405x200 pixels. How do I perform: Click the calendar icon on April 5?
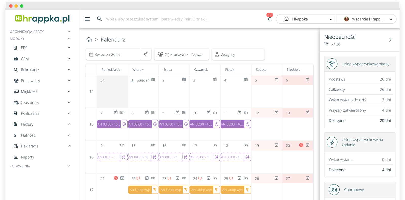tap(277, 80)
